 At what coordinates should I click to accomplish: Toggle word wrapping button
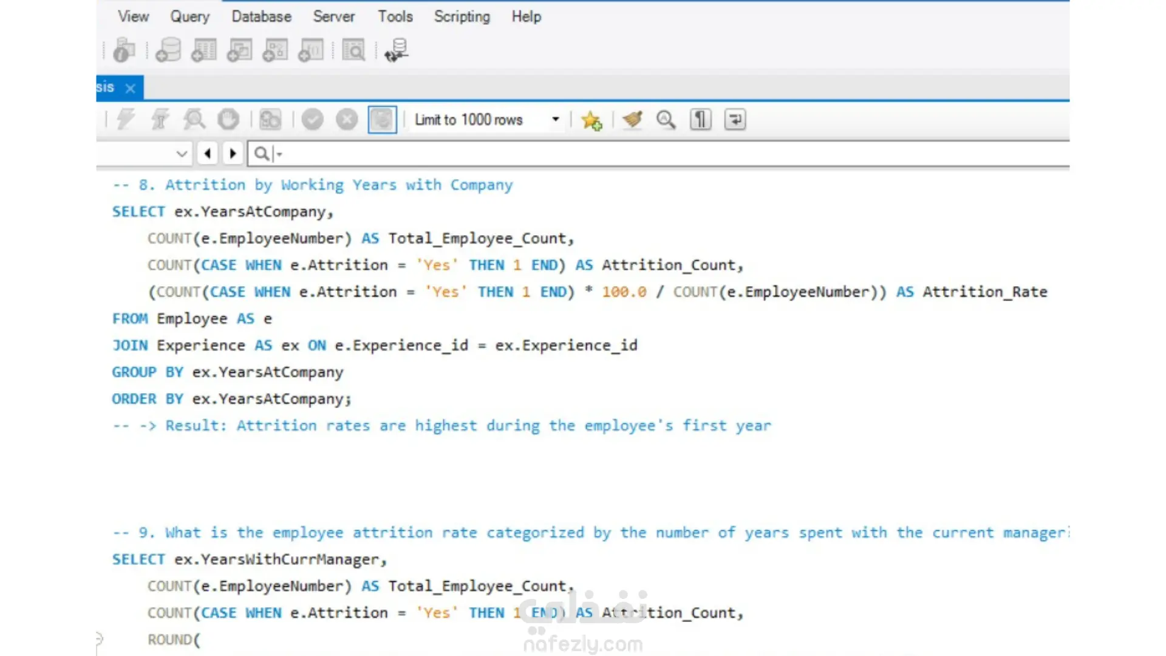(x=735, y=120)
